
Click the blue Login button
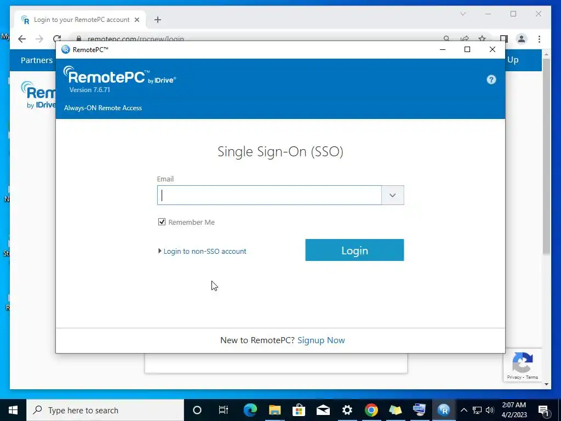click(354, 250)
